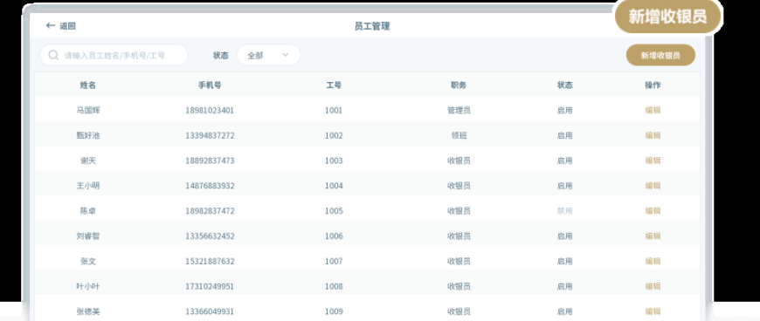This screenshot has height=321, width=760.
Task: Click the 管理员 role cell
Action: coord(459,111)
